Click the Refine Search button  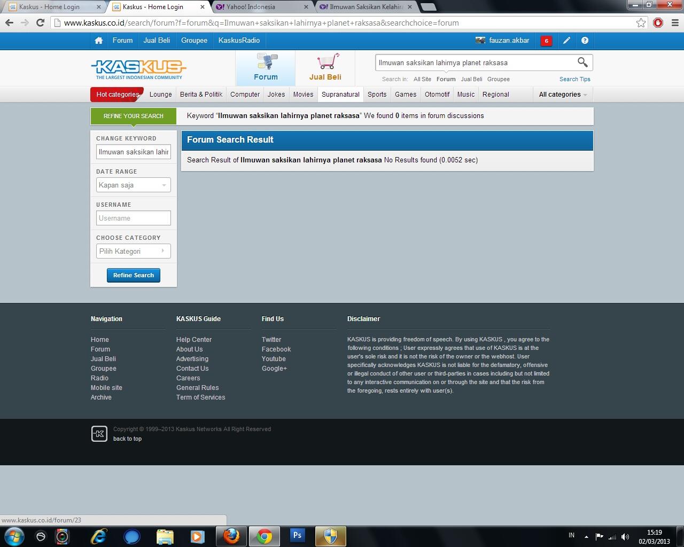134,275
